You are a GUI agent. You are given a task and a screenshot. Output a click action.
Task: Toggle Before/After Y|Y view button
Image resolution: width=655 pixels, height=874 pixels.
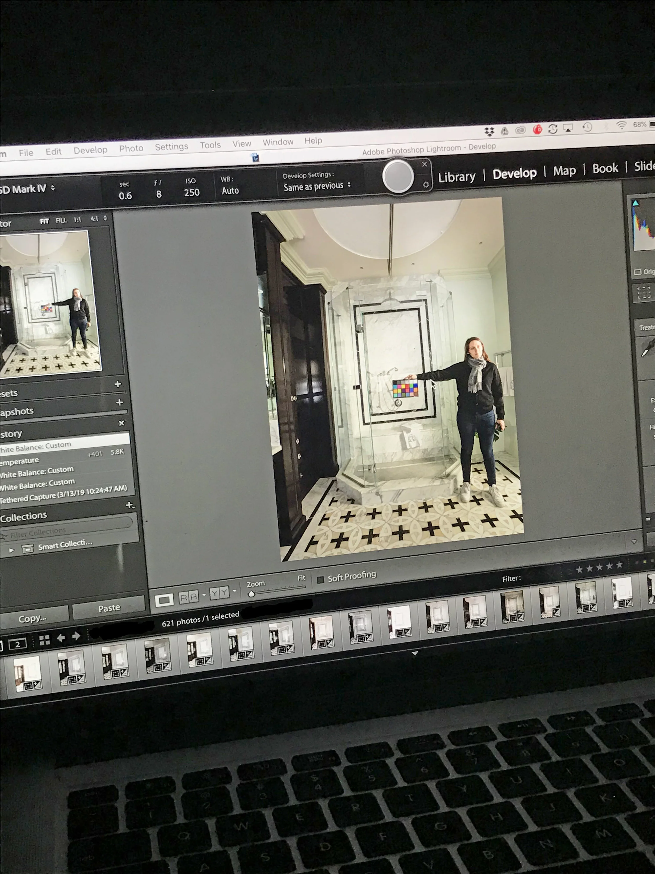pyautogui.click(x=219, y=593)
